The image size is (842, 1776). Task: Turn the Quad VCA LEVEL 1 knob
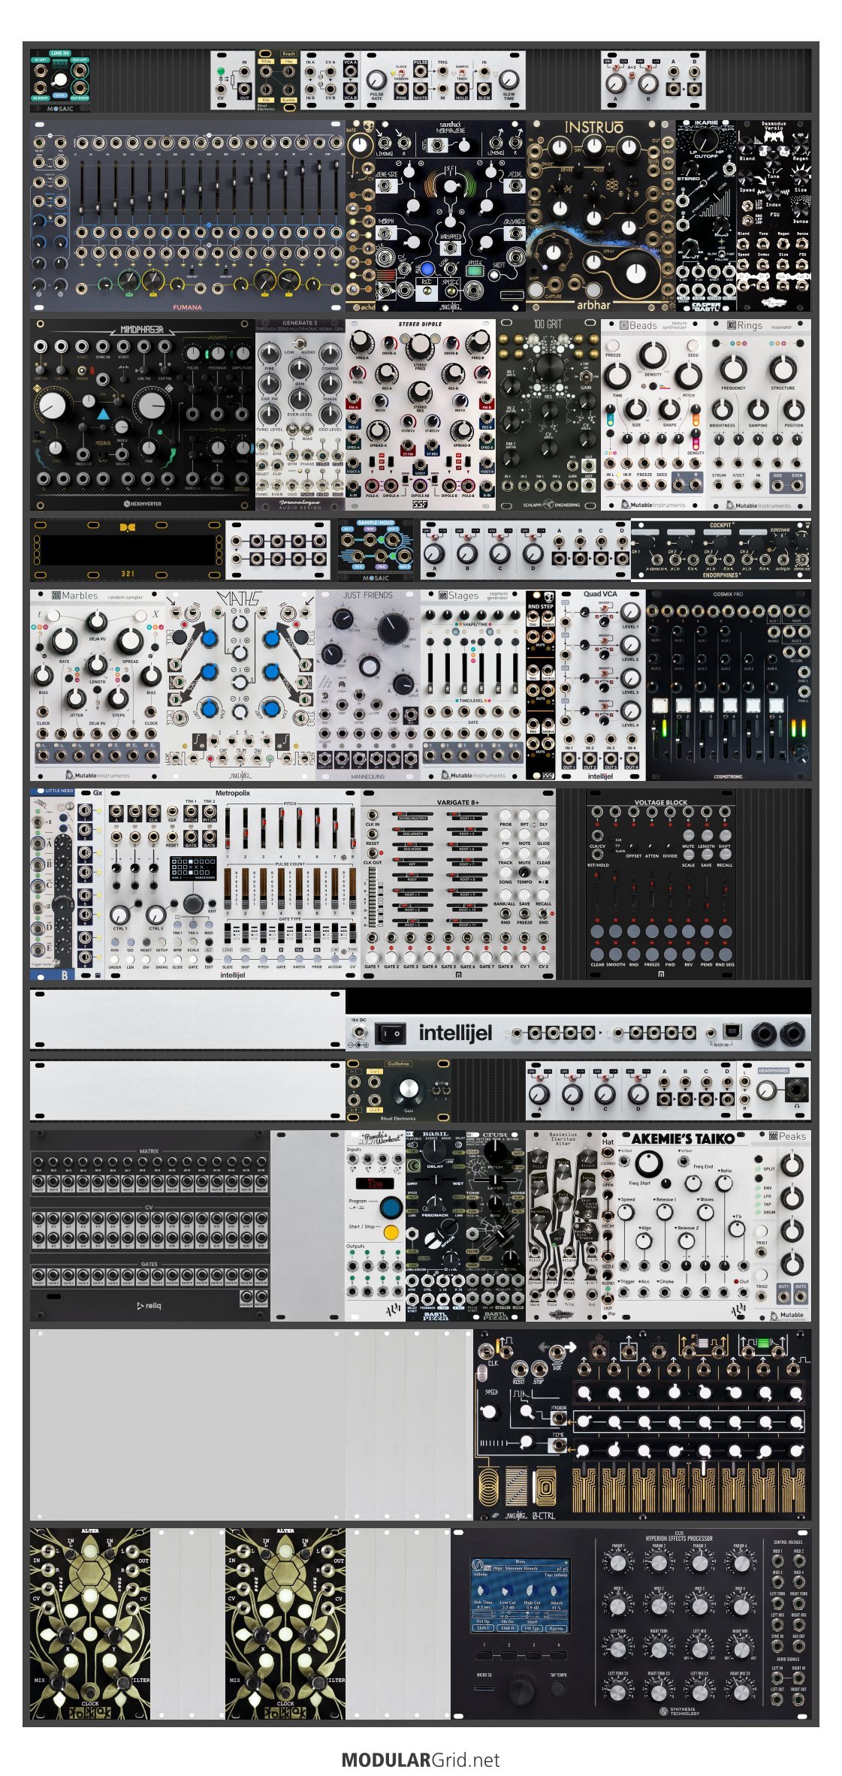[x=630, y=611]
